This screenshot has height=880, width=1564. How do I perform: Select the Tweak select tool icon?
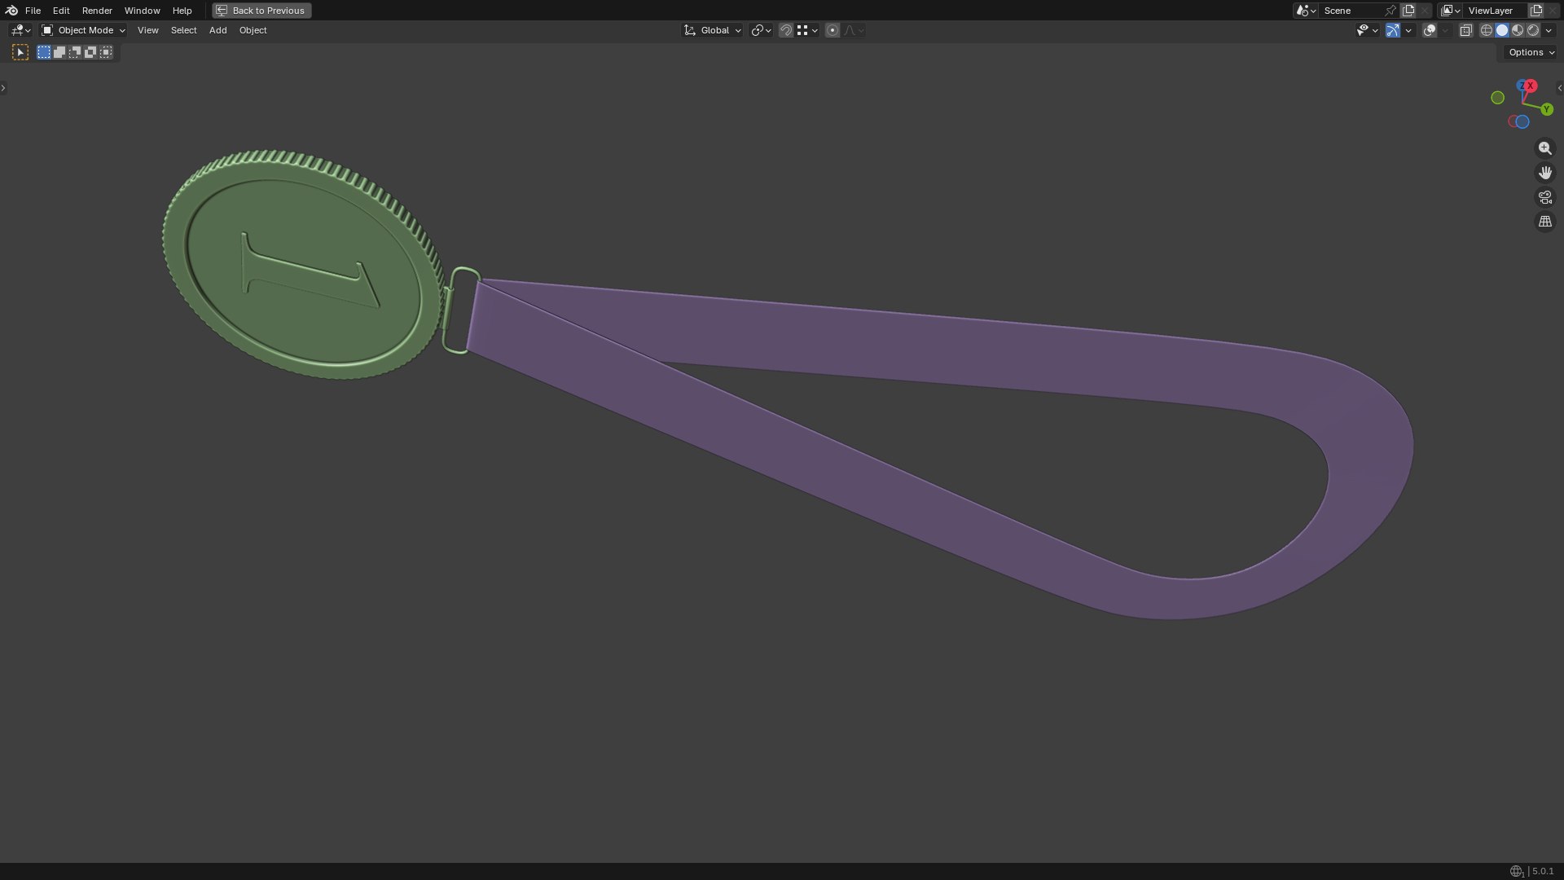coord(20,52)
